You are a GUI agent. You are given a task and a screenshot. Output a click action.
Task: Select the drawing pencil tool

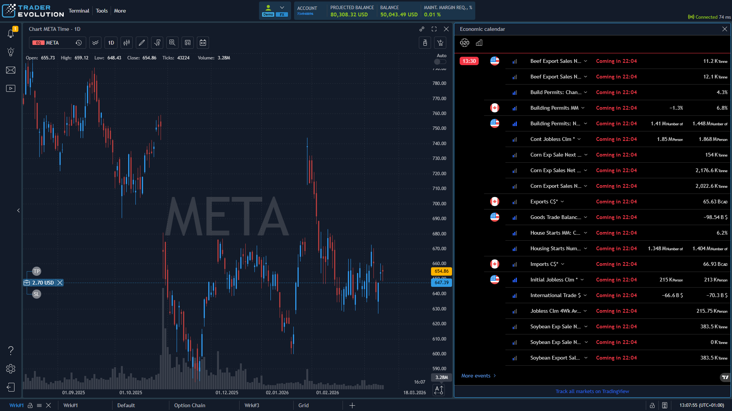pyautogui.click(x=142, y=43)
